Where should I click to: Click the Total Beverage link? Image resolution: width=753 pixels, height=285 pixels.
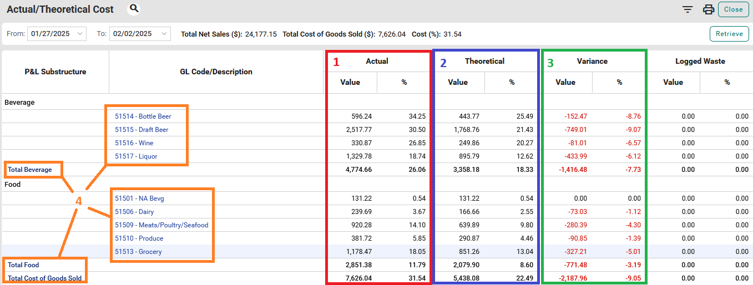[x=30, y=170]
